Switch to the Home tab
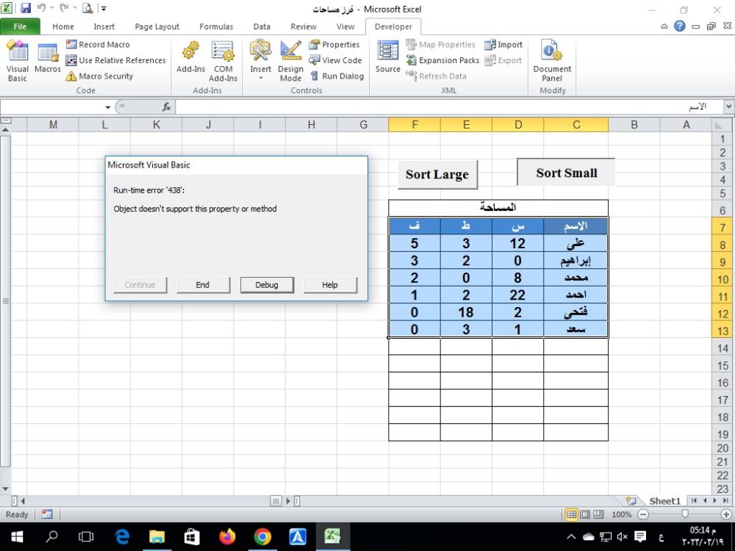This screenshot has height=551, width=735. (x=62, y=26)
